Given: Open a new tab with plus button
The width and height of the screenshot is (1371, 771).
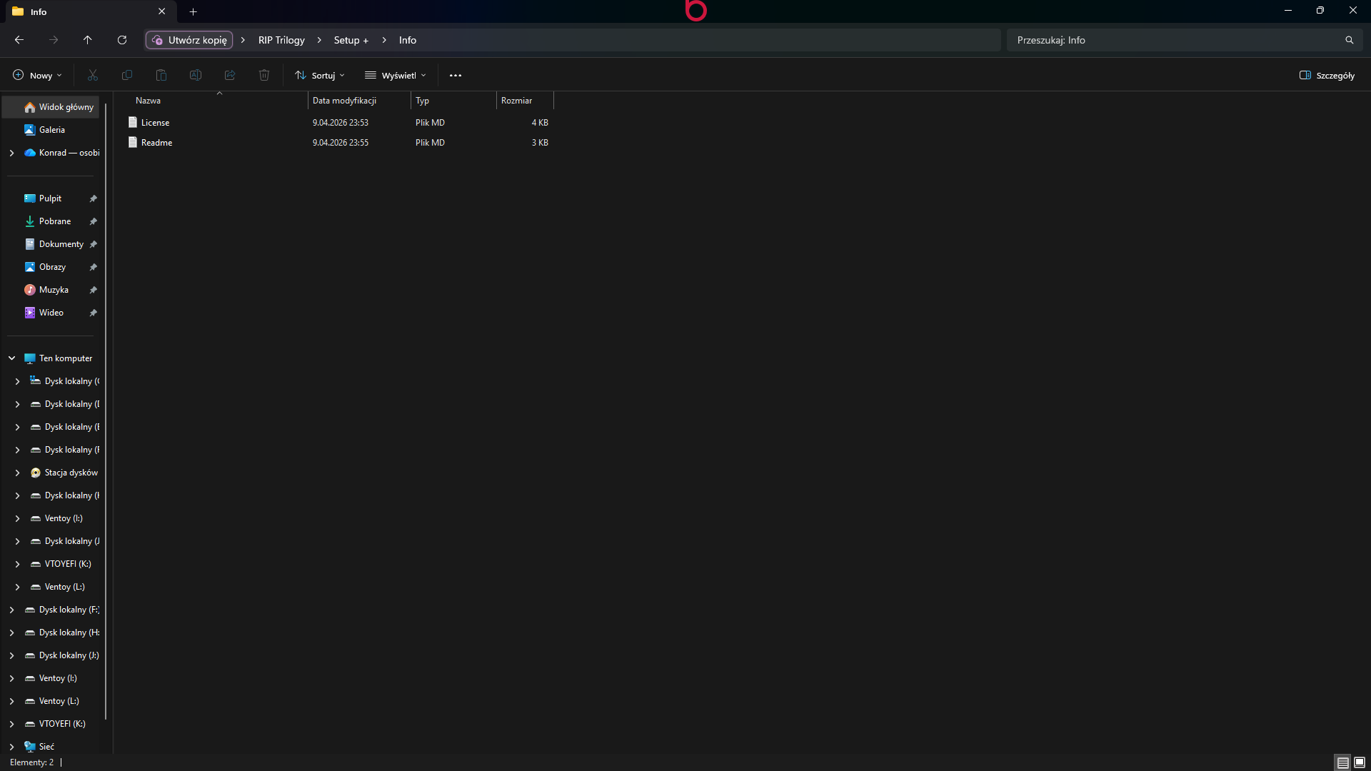Looking at the screenshot, I should pyautogui.click(x=193, y=11).
